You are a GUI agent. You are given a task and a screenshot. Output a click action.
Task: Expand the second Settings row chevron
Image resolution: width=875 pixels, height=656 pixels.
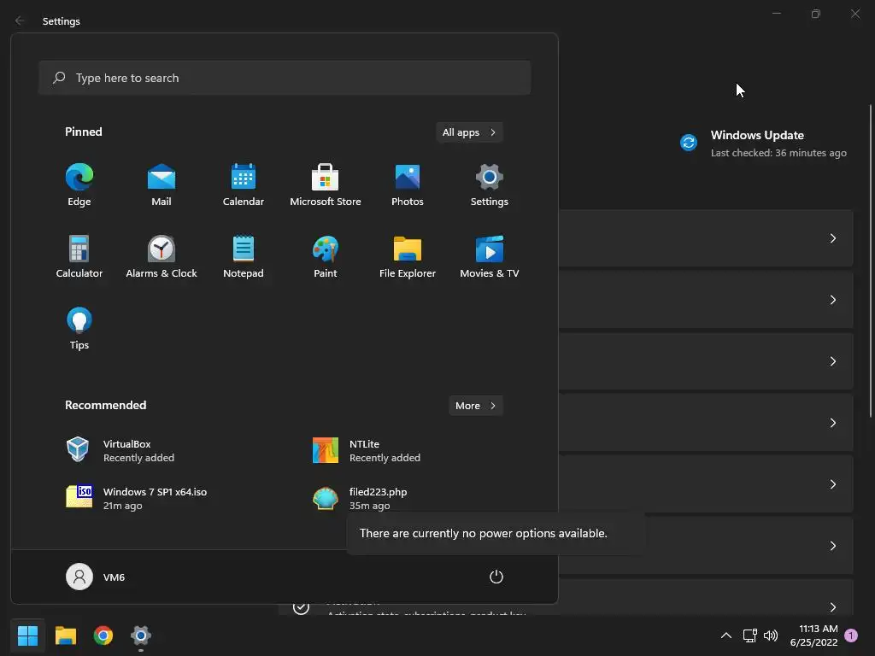click(832, 300)
